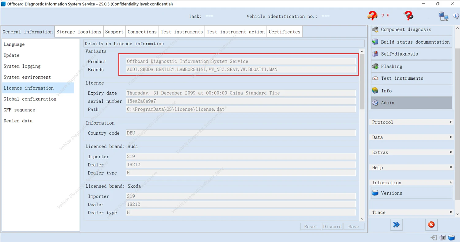This screenshot has height=242, width=460.
Task: Start the Self-diagnosis mode
Action: (412, 54)
